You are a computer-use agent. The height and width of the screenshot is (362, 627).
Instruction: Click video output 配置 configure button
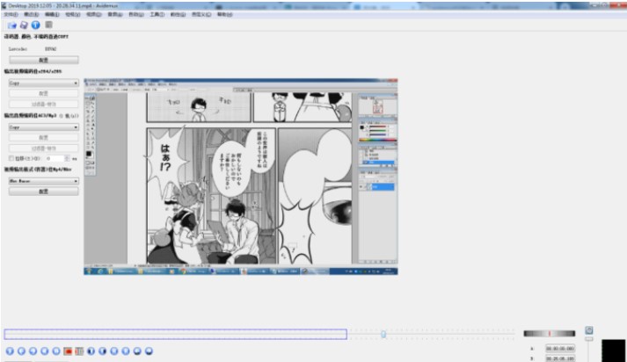pyautogui.click(x=44, y=93)
